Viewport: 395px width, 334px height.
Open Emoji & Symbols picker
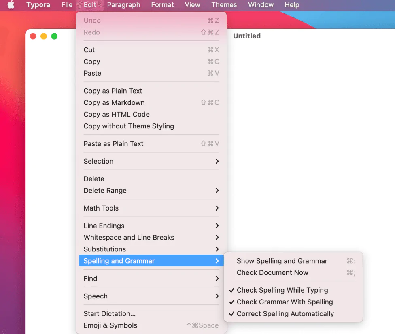110,325
